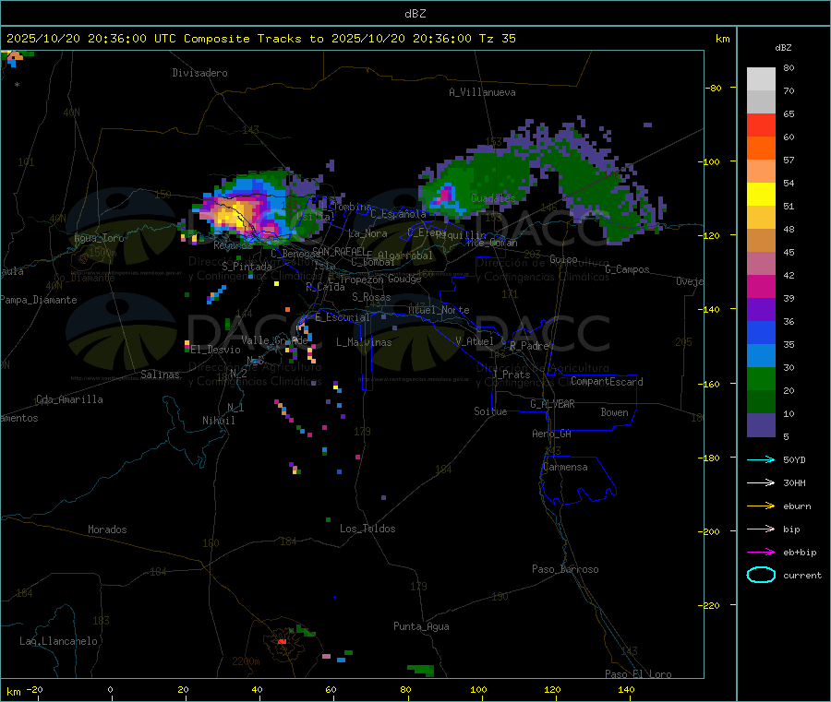Click the 100 km bottom axis label

[x=478, y=689]
